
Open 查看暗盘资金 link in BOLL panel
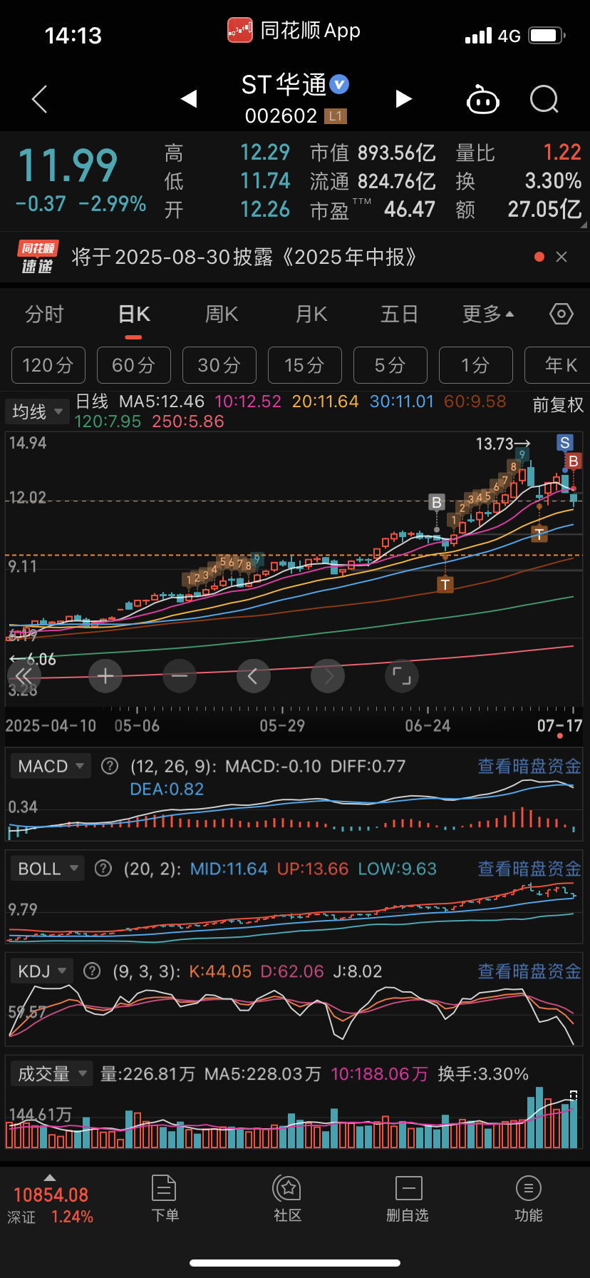[x=529, y=869]
